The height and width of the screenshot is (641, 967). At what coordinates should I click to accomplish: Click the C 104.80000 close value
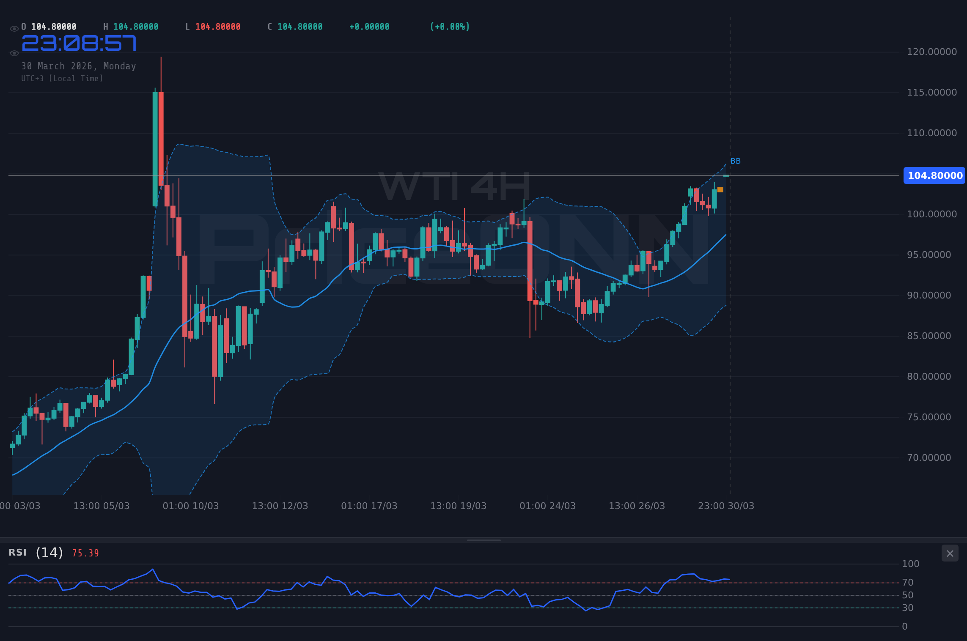[x=295, y=26]
